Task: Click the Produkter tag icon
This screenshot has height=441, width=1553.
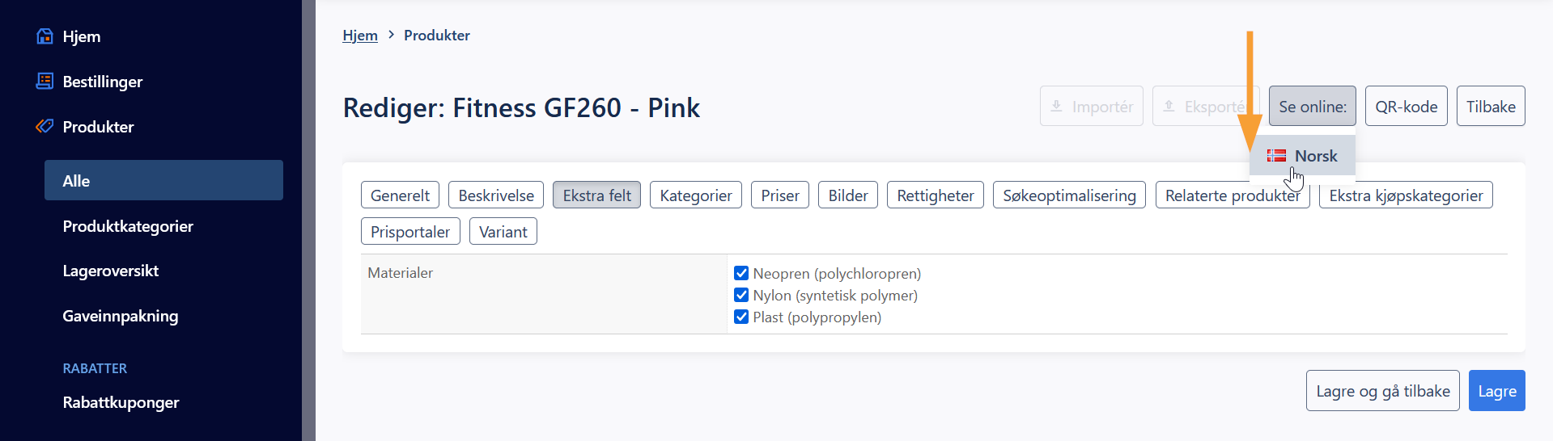Action: (x=45, y=126)
